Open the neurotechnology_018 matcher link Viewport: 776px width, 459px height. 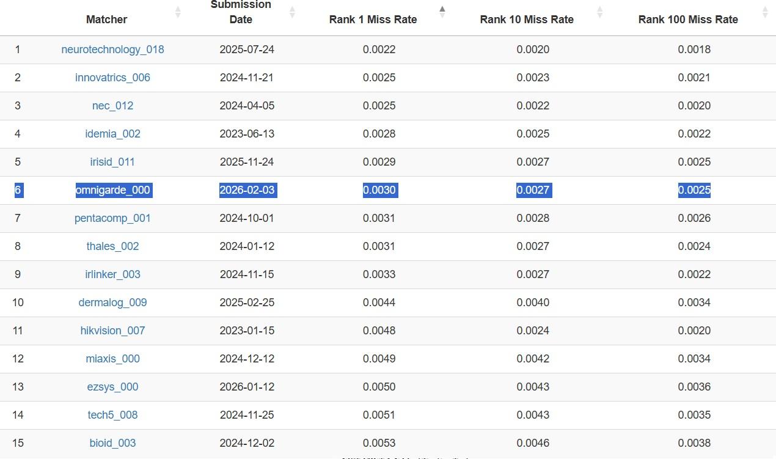(112, 50)
